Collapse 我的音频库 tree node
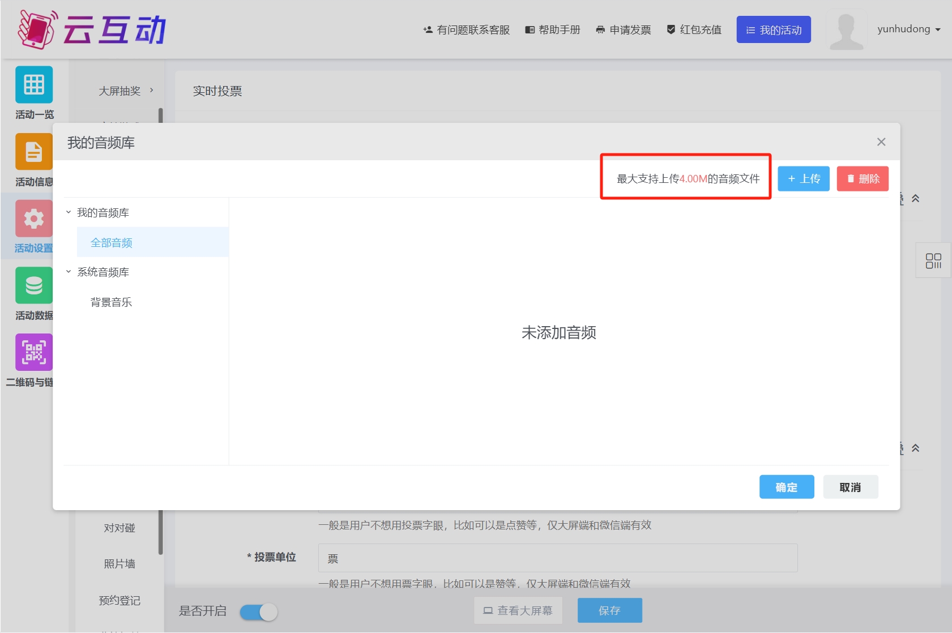952x633 pixels. click(69, 212)
